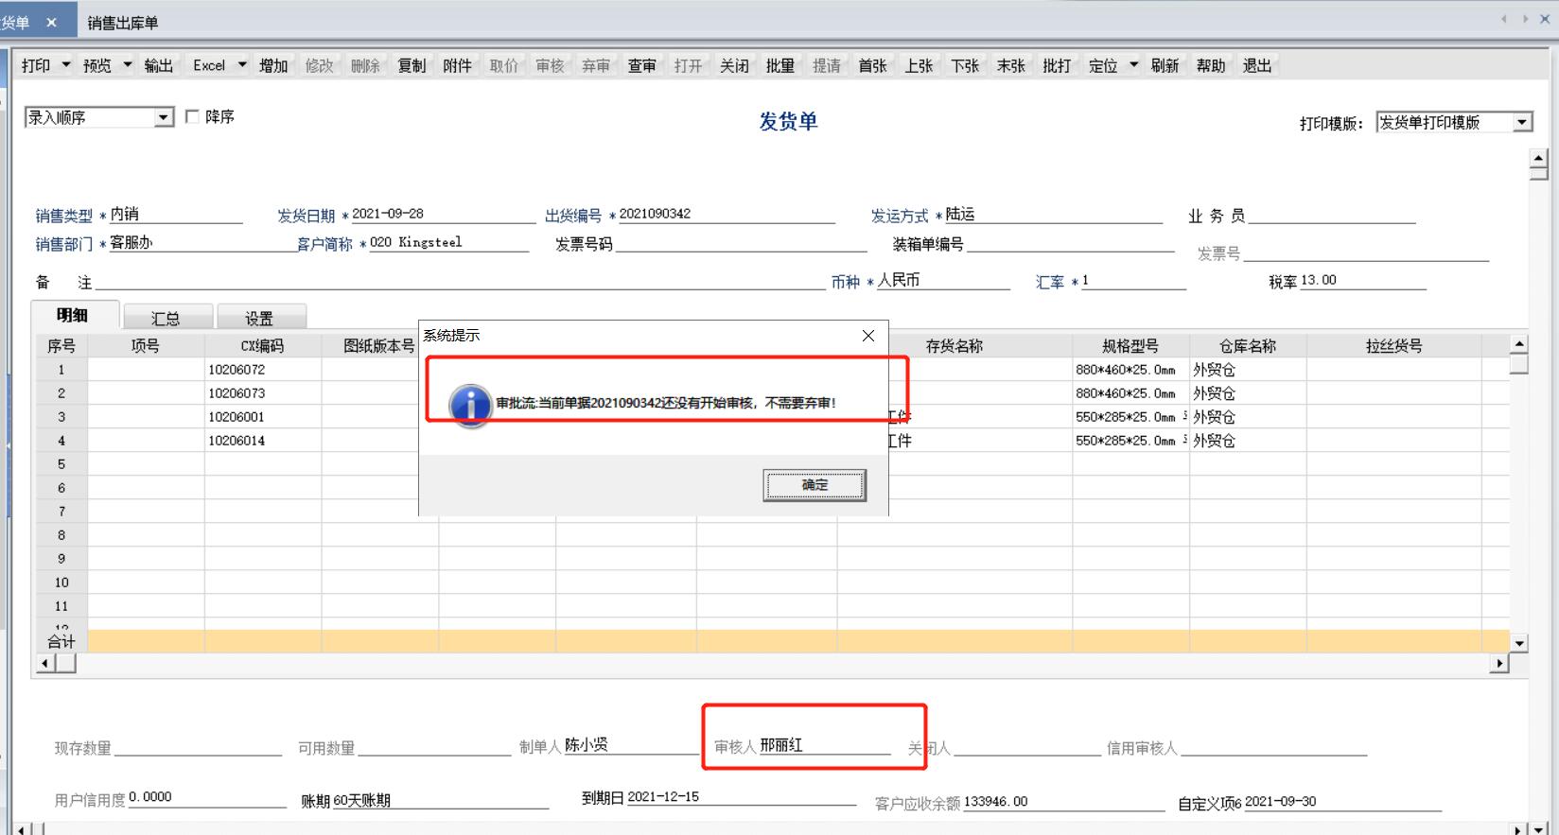Switch to the 设置 tab
The image size is (1559, 835).
pos(260,319)
